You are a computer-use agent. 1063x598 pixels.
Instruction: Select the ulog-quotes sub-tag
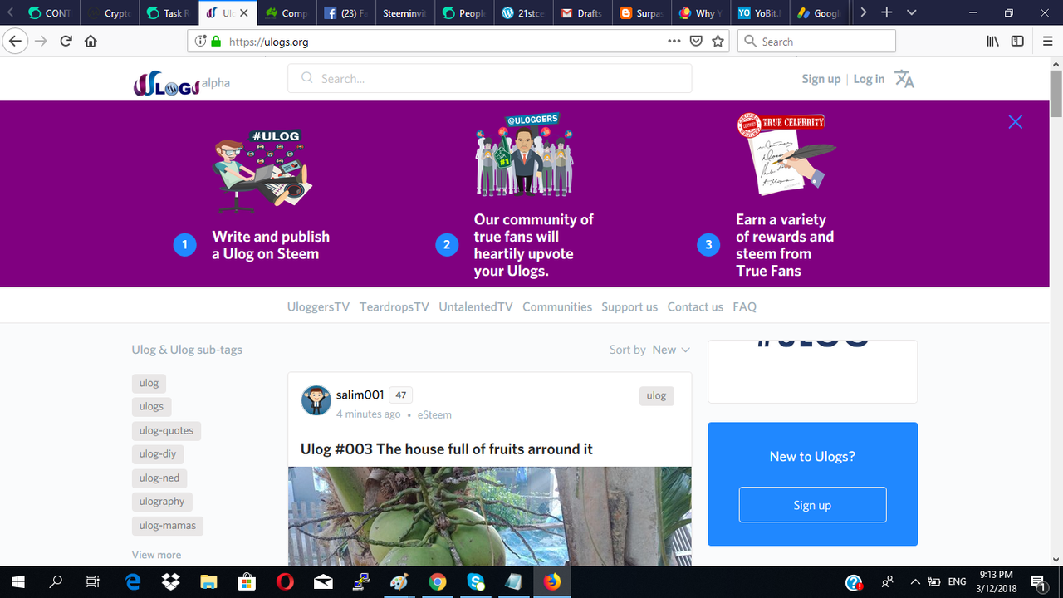pyautogui.click(x=166, y=430)
